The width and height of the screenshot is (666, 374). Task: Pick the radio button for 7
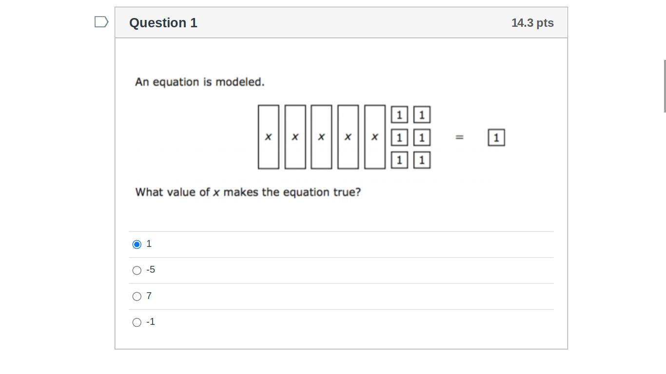tap(137, 297)
